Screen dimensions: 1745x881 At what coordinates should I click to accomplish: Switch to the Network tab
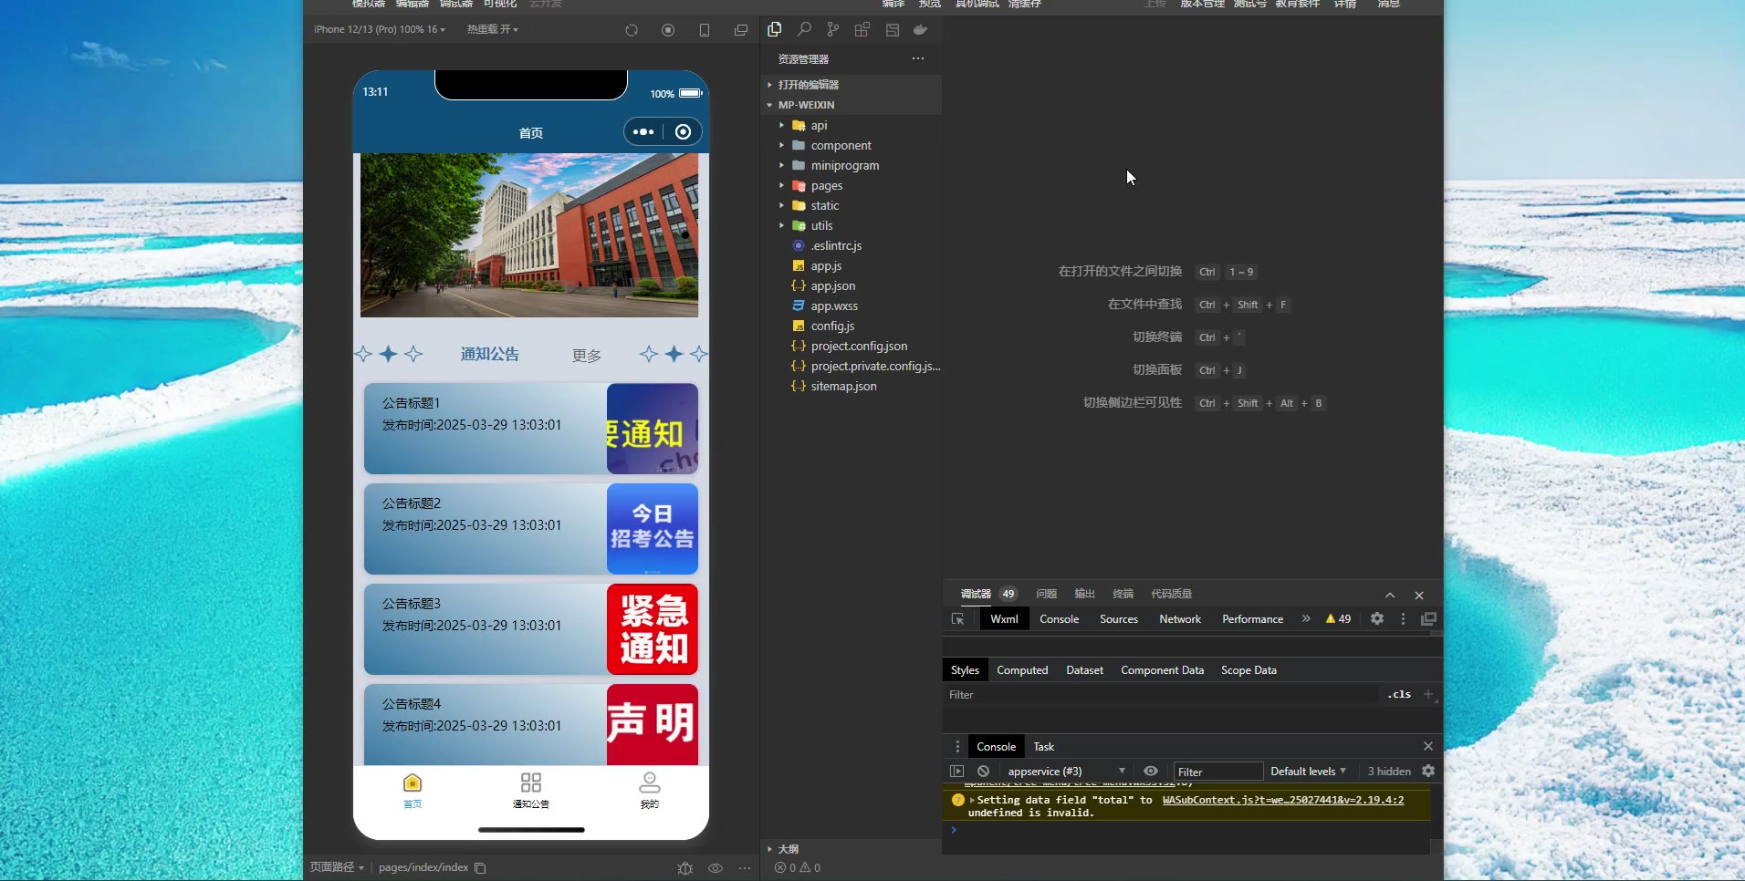(x=1179, y=618)
